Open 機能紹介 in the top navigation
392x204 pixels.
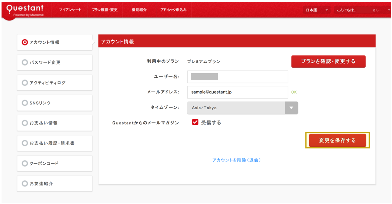(x=139, y=10)
